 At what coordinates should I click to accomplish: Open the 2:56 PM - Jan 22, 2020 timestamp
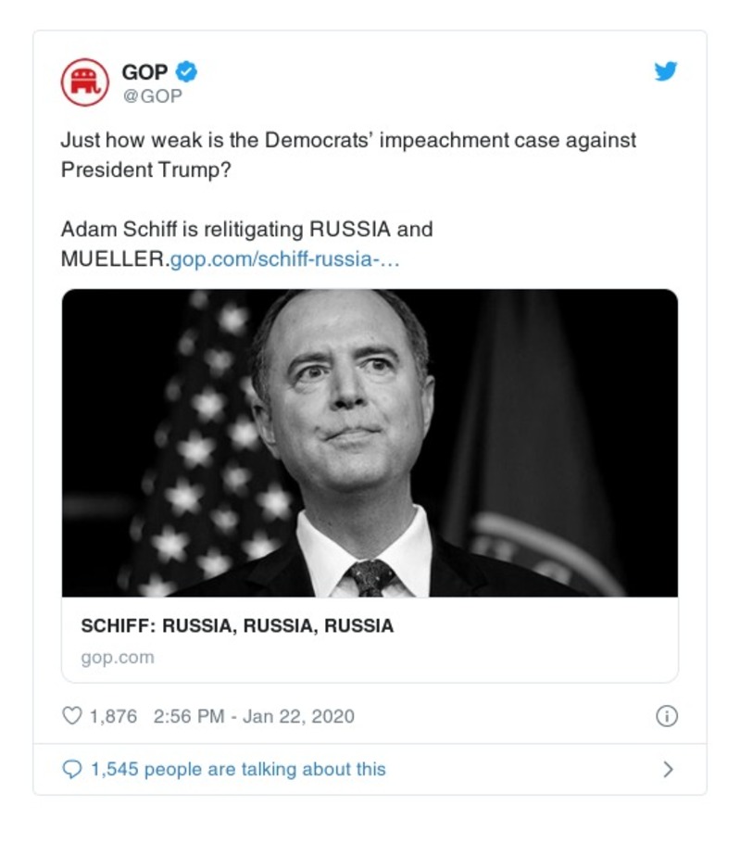(x=254, y=716)
